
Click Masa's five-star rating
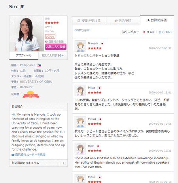click(95, 124)
